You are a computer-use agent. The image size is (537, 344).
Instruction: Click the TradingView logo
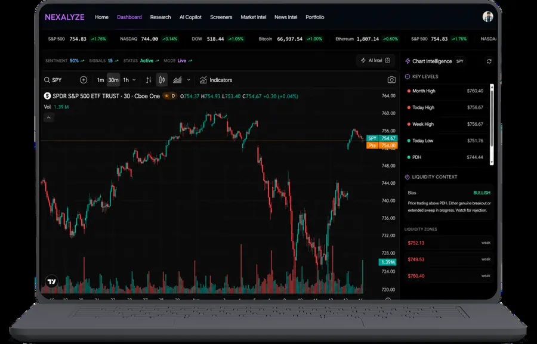[52, 282]
